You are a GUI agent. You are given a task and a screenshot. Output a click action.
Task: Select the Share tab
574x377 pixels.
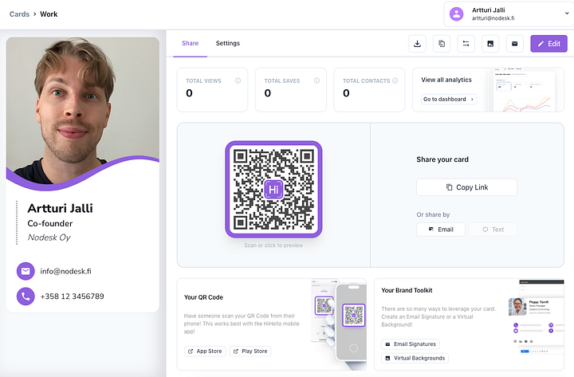pyautogui.click(x=190, y=43)
